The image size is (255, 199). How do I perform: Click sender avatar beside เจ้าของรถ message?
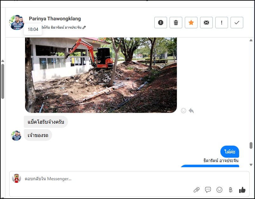pyautogui.click(x=16, y=135)
